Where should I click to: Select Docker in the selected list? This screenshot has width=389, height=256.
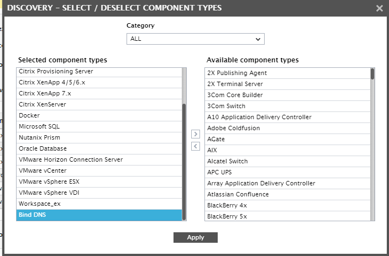pos(99,115)
